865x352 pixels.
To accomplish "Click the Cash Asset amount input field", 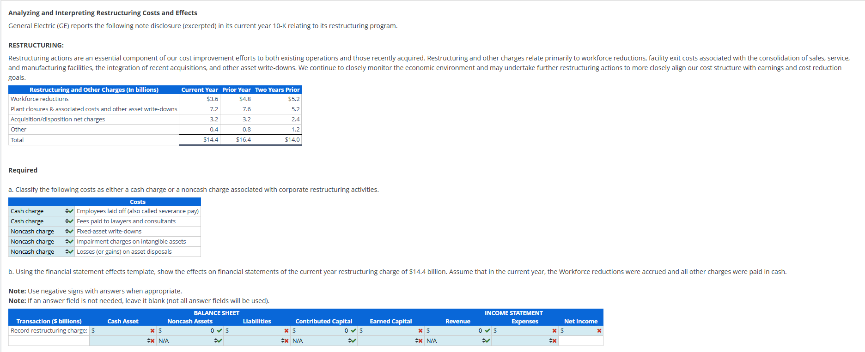I will tap(122, 330).
